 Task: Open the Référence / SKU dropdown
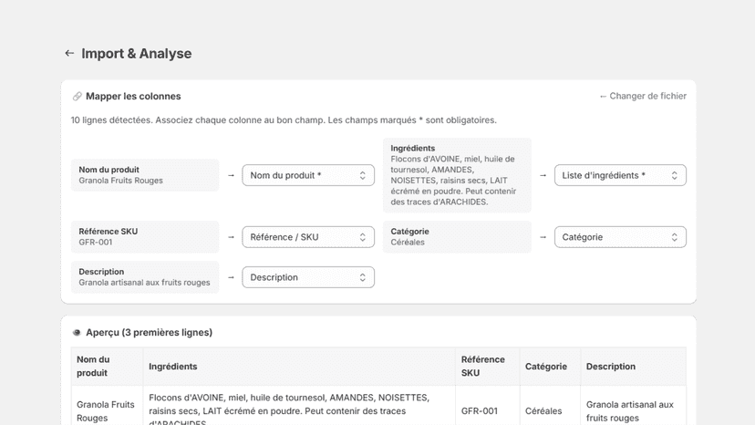(x=308, y=237)
